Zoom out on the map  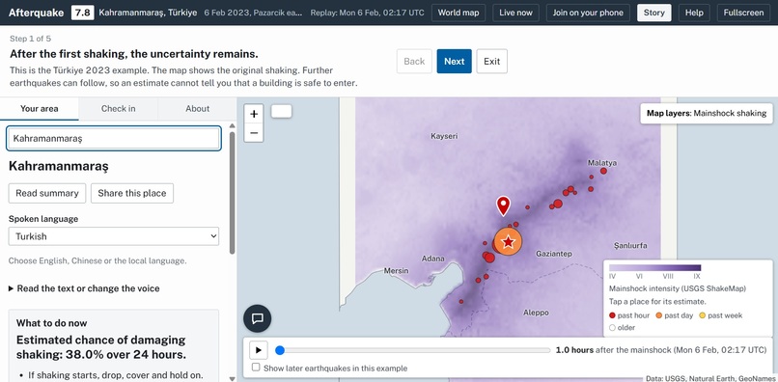click(x=254, y=133)
